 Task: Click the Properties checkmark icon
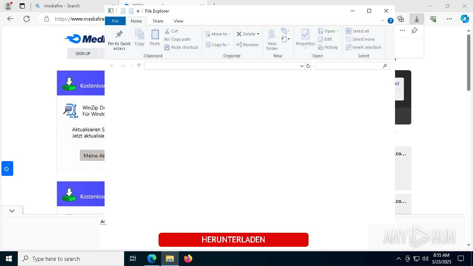point(305,35)
